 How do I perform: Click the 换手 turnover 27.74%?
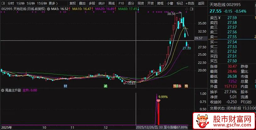pos(230,92)
